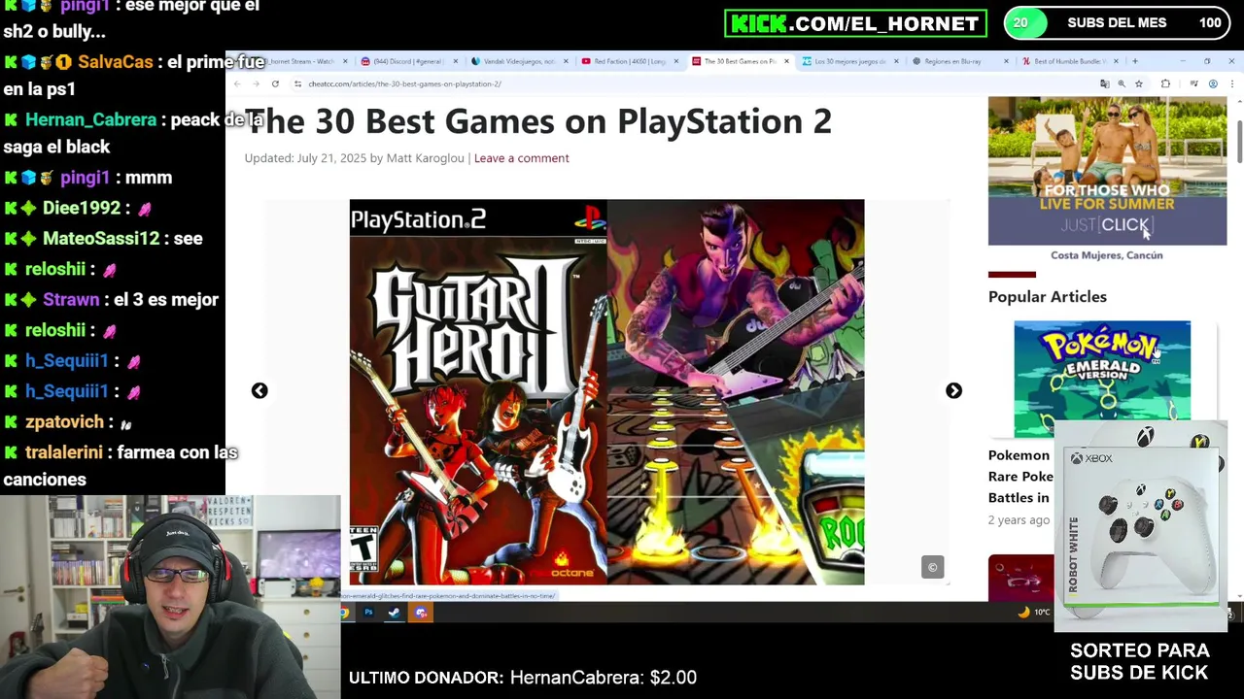Image resolution: width=1244 pixels, height=699 pixels.
Task: Open a new browser tab with the plus icon
Action: coord(1135,61)
